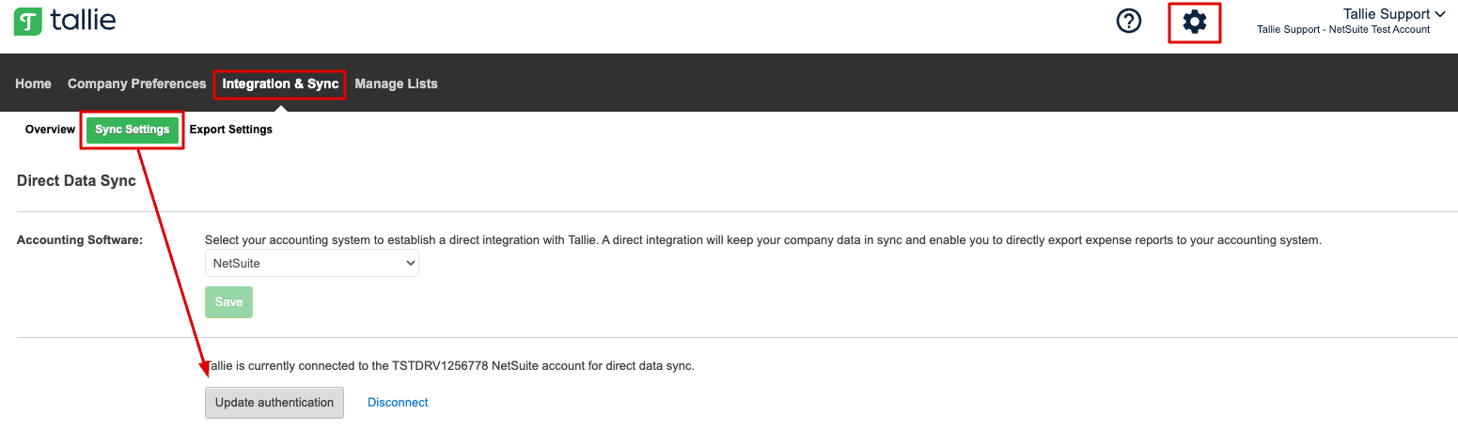Click the Update authentication button
This screenshot has width=1458, height=429.
[274, 403]
